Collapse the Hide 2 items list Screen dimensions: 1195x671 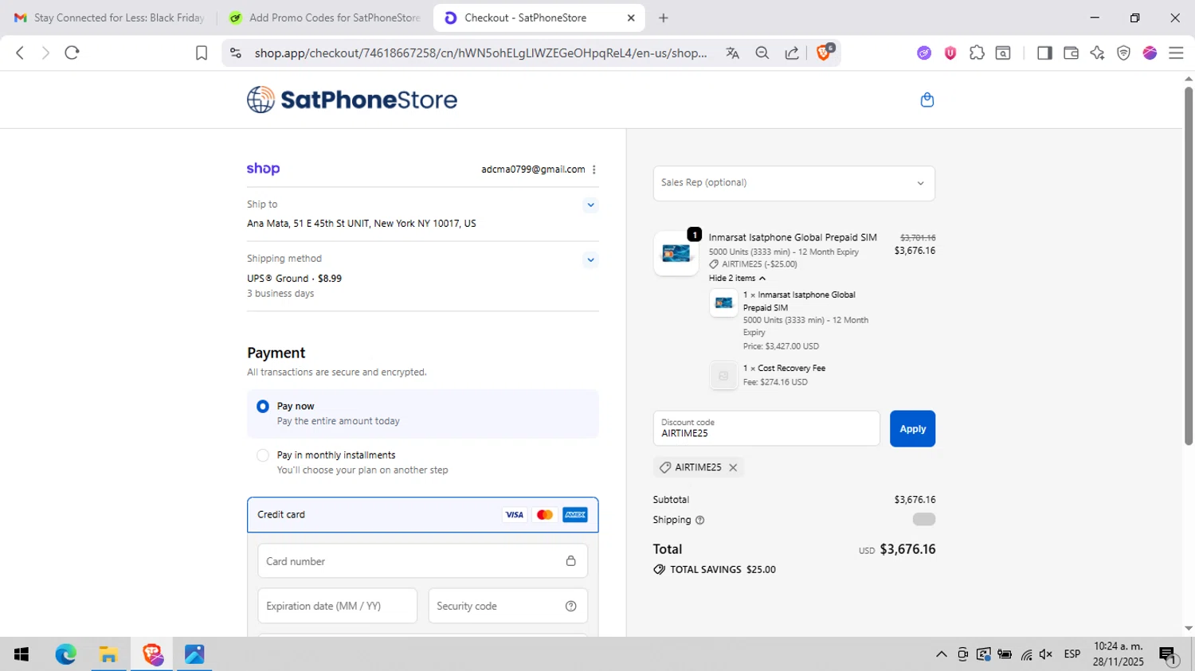pyautogui.click(x=737, y=278)
